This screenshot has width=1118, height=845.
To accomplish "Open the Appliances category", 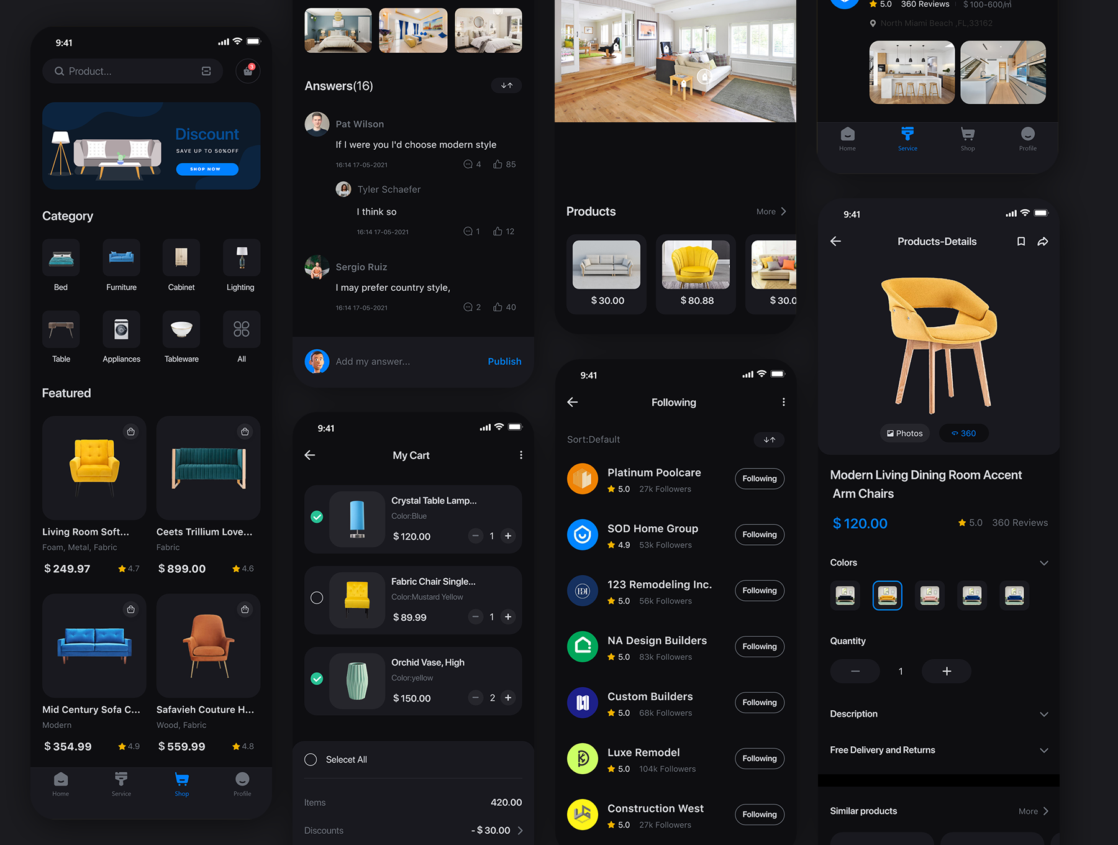I will pyautogui.click(x=121, y=329).
